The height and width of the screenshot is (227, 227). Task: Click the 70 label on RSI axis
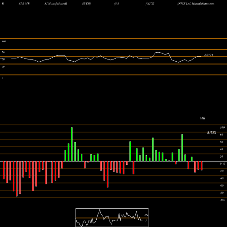(x=3, y=52)
